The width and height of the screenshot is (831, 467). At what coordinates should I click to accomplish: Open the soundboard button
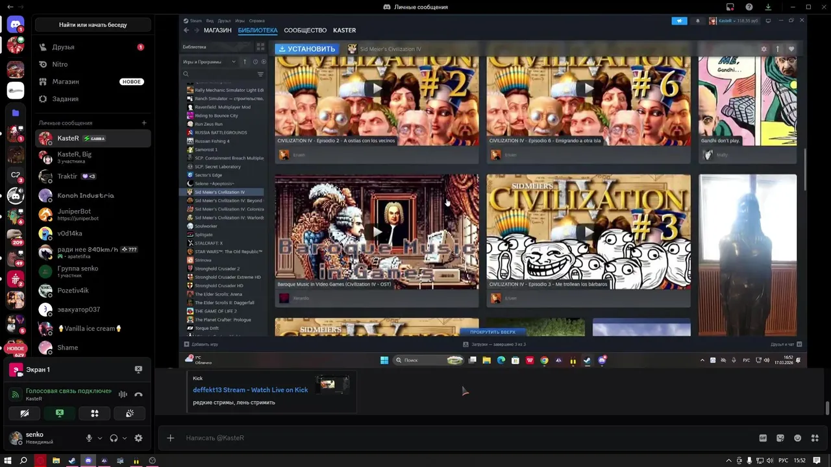130,413
